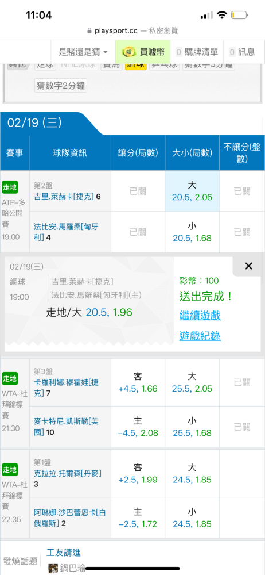Select the 猜數字2分鐘 game tag

pyautogui.click(x=61, y=86)
